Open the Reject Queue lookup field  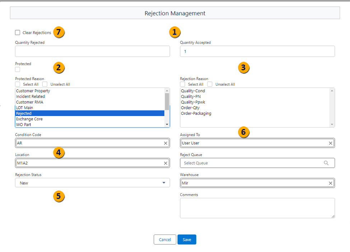251,163
